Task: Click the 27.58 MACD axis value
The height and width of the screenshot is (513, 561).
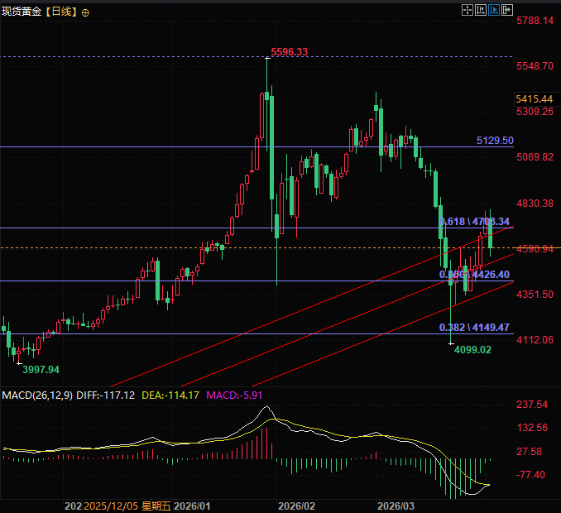Action: (x=530, y=452)
